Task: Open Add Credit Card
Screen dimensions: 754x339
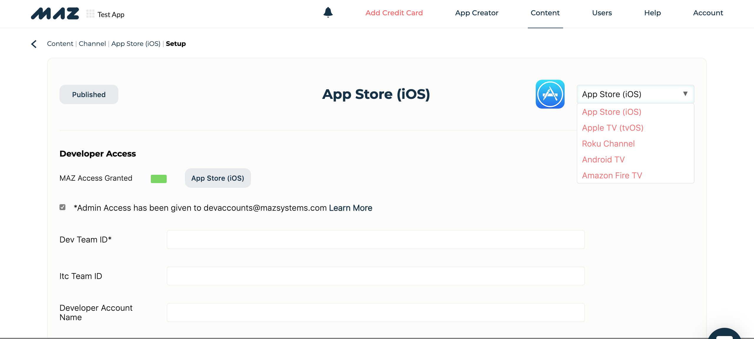Action: pyautogui.click(x=394, y=13)
